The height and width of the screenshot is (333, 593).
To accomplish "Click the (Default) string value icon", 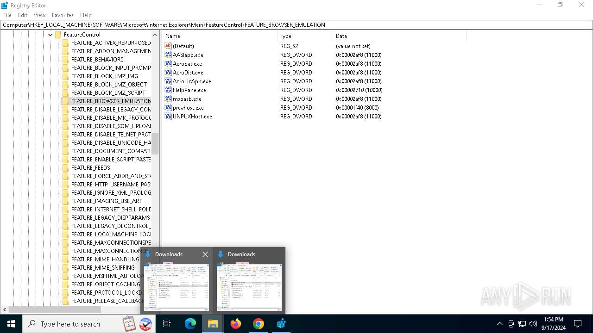I will 168,46.
